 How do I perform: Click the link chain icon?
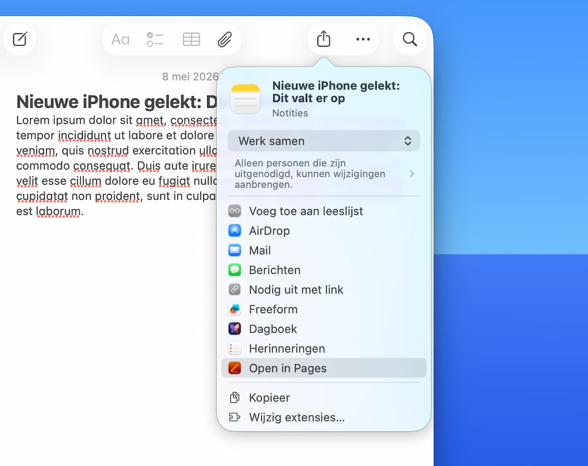235,290
